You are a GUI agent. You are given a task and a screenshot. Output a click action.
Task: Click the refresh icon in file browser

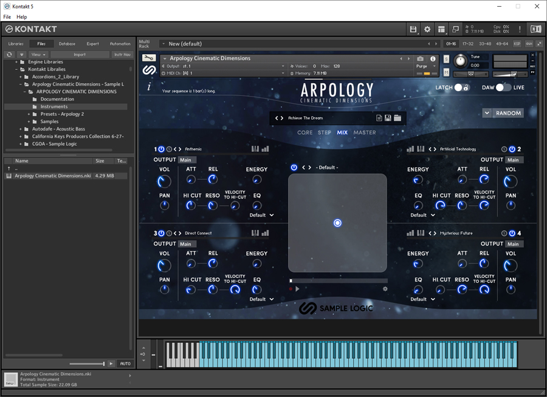tap(9, 55)
